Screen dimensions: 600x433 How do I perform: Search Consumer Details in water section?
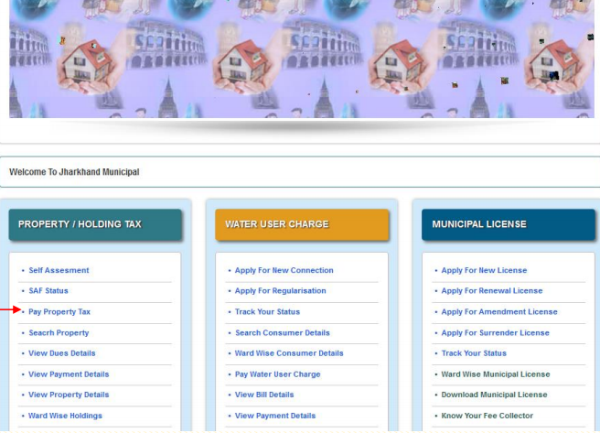(282, 332)
